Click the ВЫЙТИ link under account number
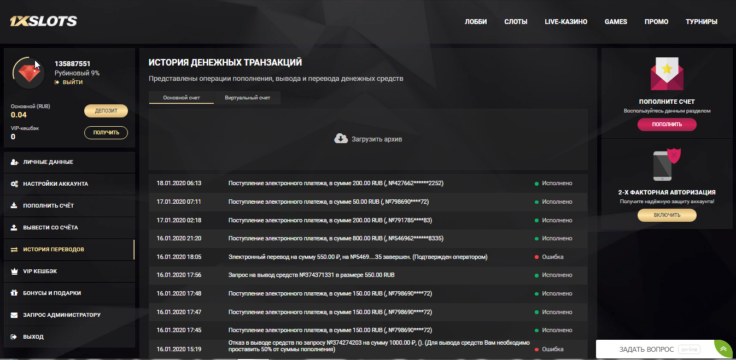This screenshot has width=736, height=360. tap(73, 82)
